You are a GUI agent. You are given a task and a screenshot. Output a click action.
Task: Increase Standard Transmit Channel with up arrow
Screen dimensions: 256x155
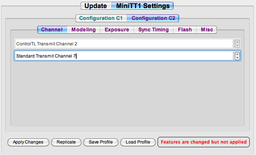coord(237,54)
